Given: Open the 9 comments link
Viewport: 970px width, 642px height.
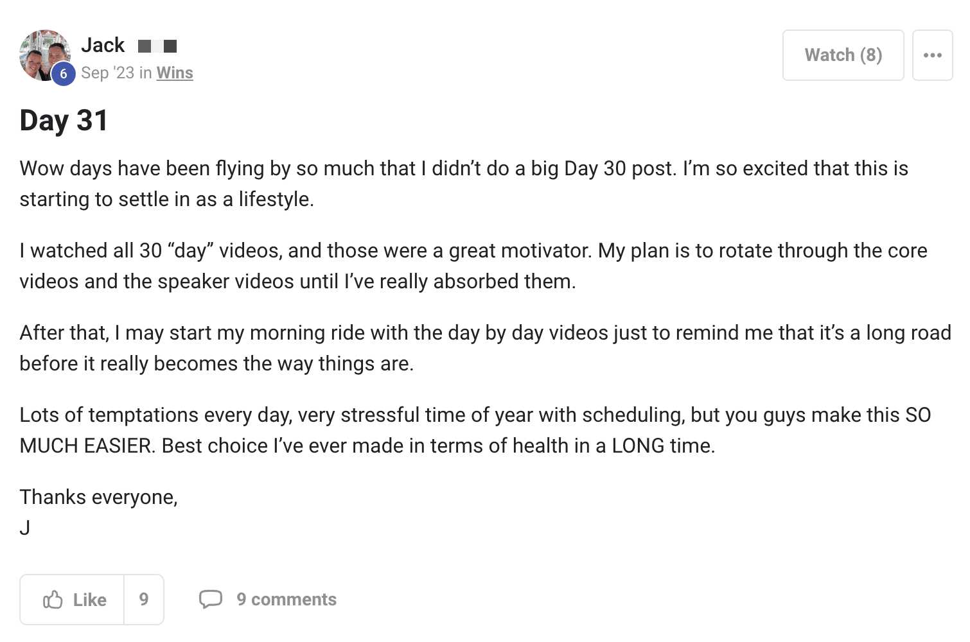Looking at the screenshot, I should (x=287, y=600).
